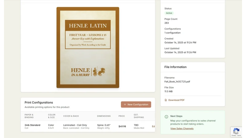Viewport: 246px width, 138px height.
Task: Click the 11.5 MB file size value
Action: (168, 91)
